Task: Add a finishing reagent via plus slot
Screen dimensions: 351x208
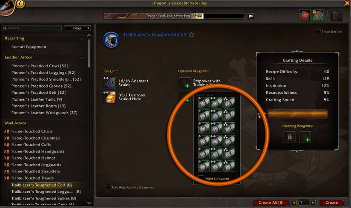Action: click(305, 137)
